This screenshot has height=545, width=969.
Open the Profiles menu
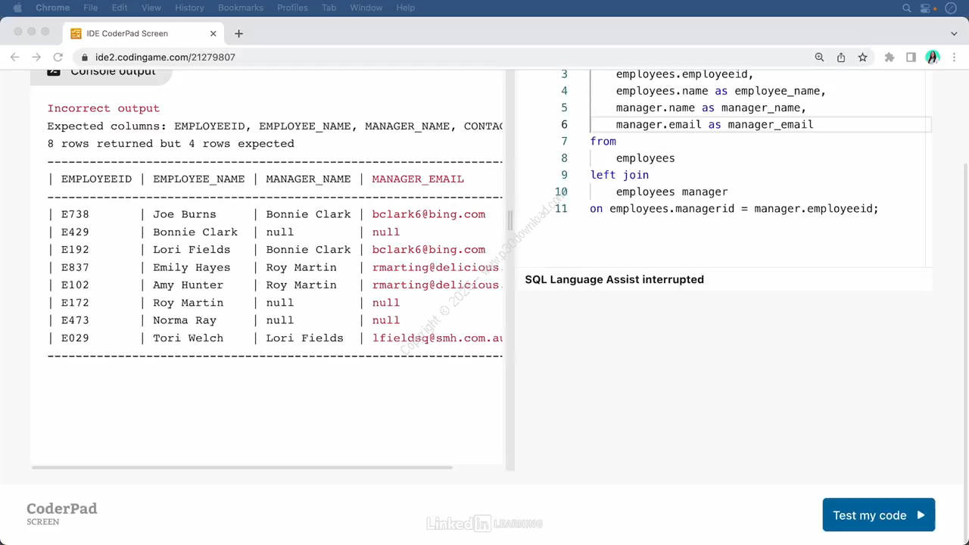point(292,8)
